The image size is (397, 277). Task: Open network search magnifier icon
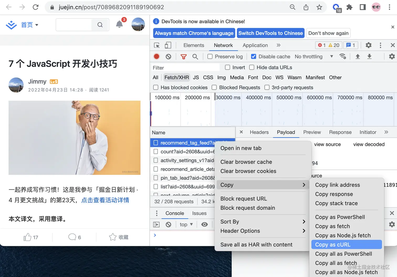(195, 57)
